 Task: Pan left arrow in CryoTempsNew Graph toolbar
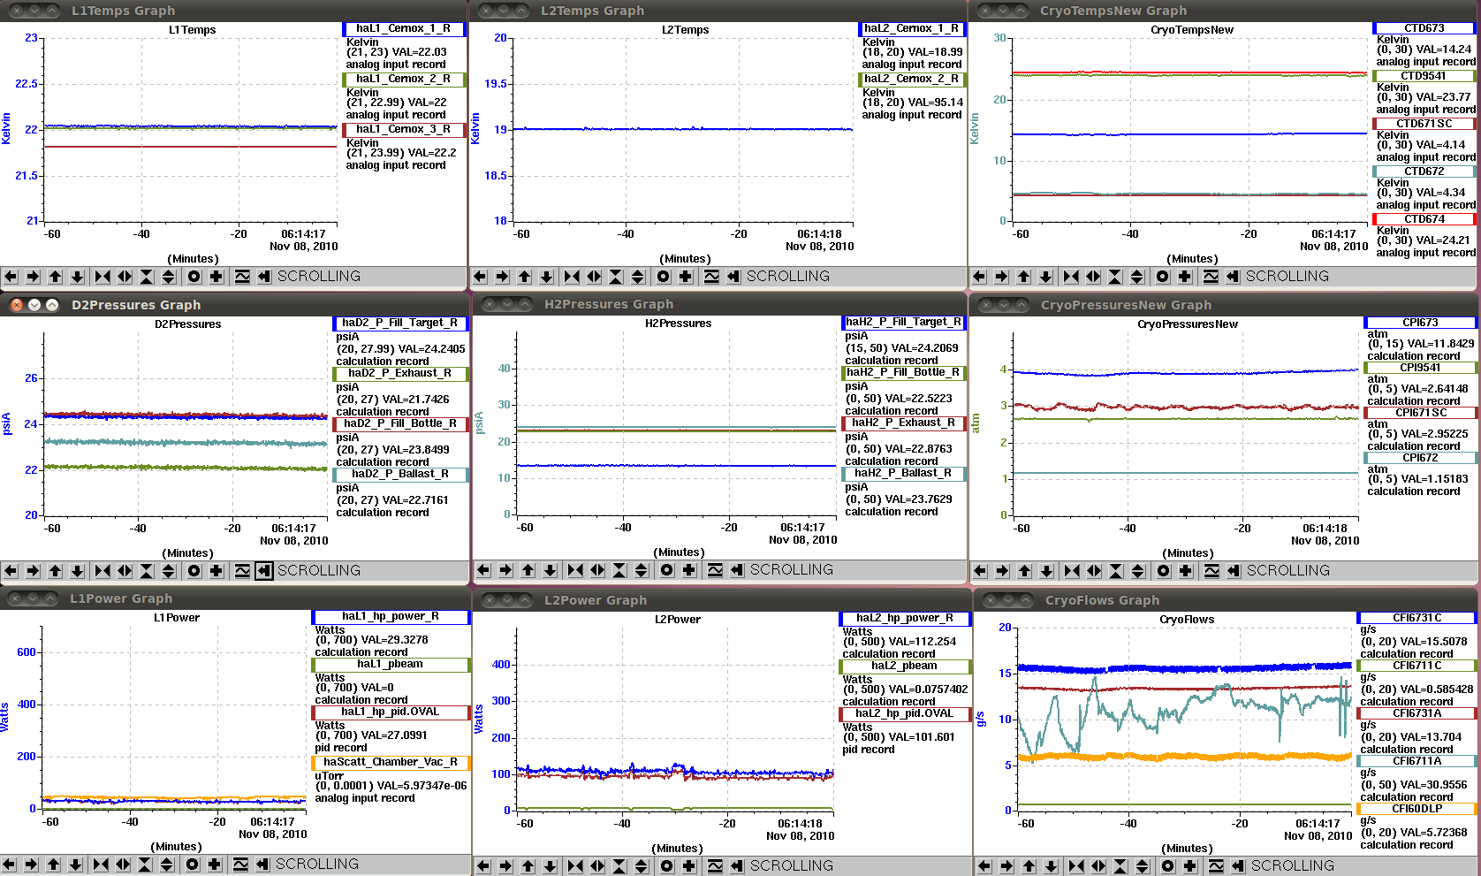pos(979,277)
